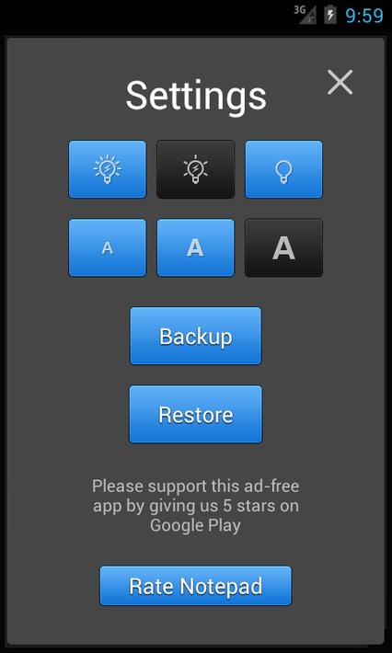Tap the Backup button
The width and height of the screenshot is (392, 653).
(x=195, y=336)
